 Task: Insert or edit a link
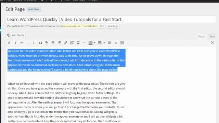coord(65,43)
